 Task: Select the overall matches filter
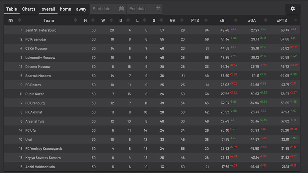[48, 9]
